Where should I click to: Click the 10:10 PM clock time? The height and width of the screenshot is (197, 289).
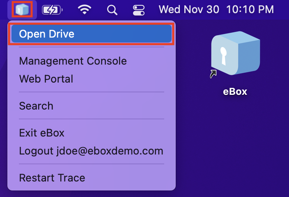(250, 9)
